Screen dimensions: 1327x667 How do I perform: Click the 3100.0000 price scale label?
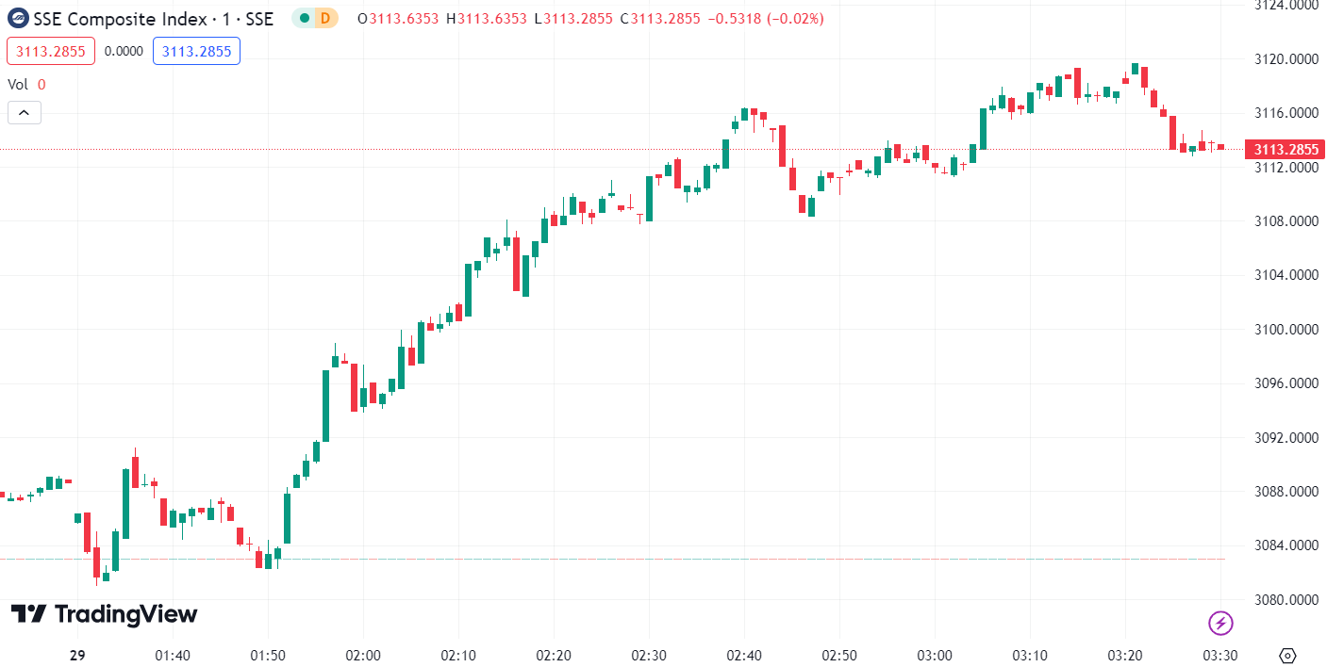pyautogui.click(x=1284, y=330)
